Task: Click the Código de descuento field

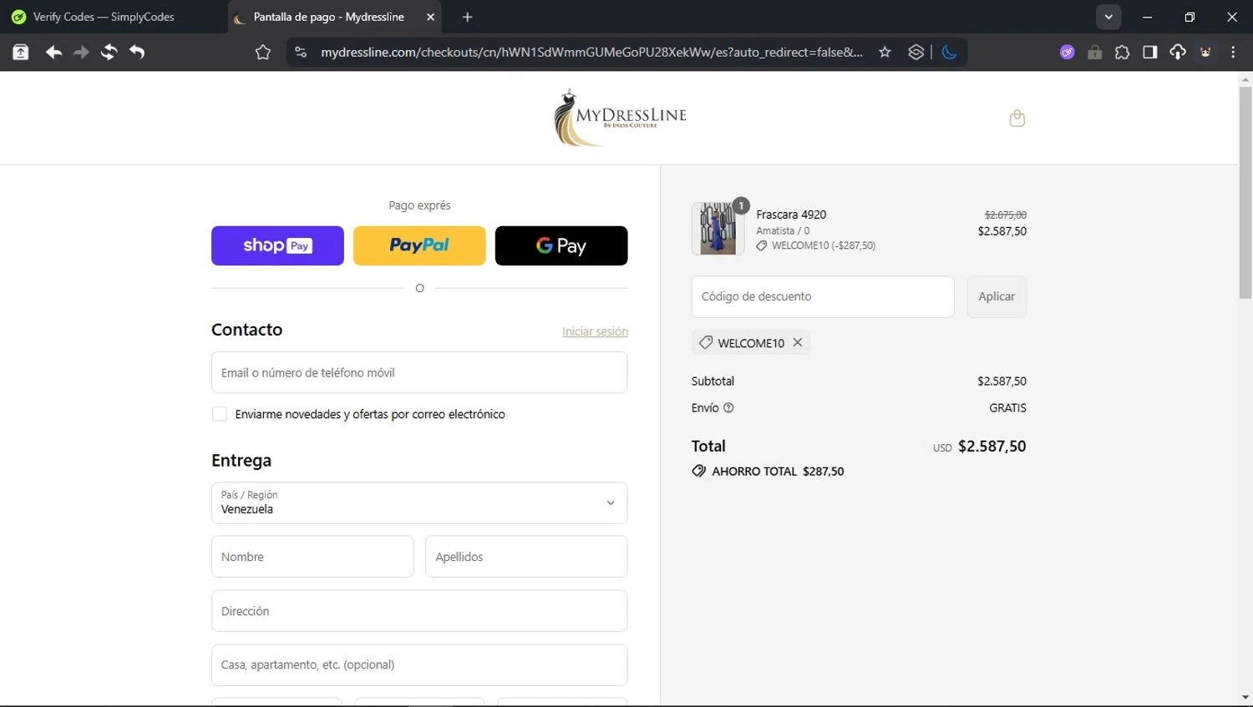Action: [823, 296]
